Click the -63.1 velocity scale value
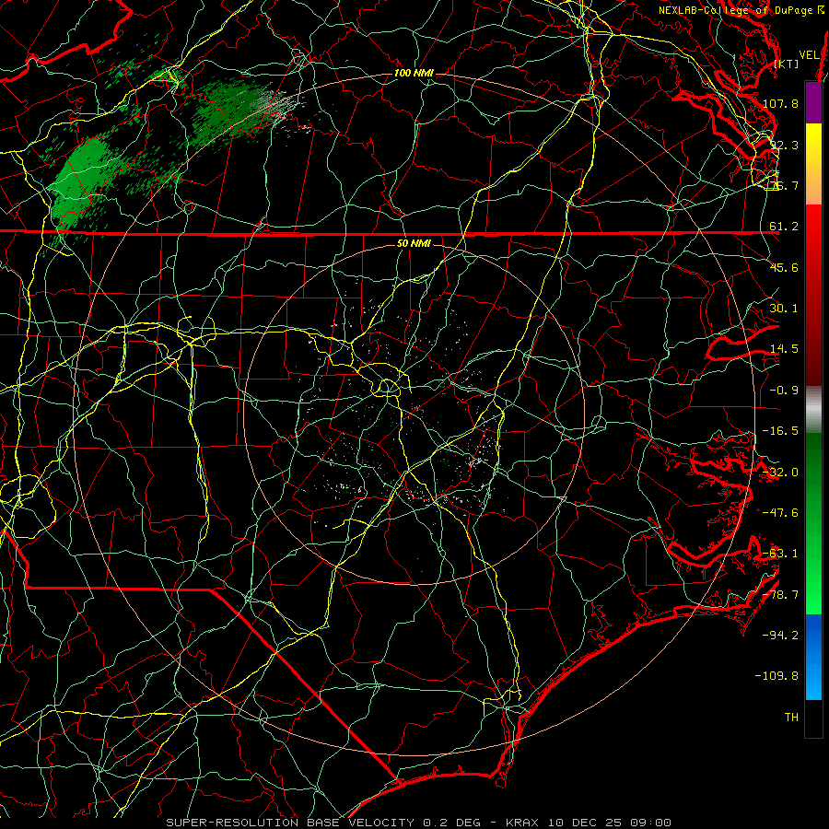Screen dimensions: 829x829 pyautogui.click(x=780, y=554)
